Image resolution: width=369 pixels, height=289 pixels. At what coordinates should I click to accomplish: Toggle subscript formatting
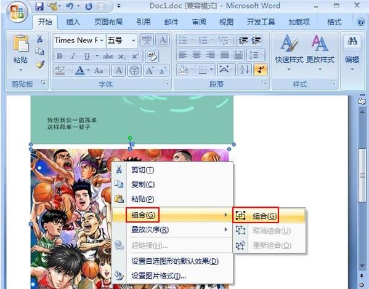121,56
